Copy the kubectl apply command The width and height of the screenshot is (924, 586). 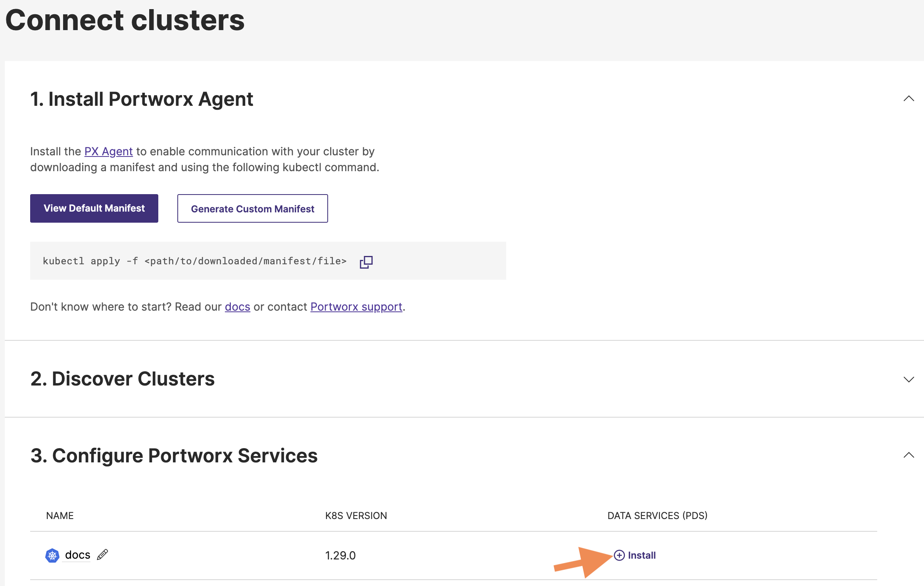coord(366,262)
